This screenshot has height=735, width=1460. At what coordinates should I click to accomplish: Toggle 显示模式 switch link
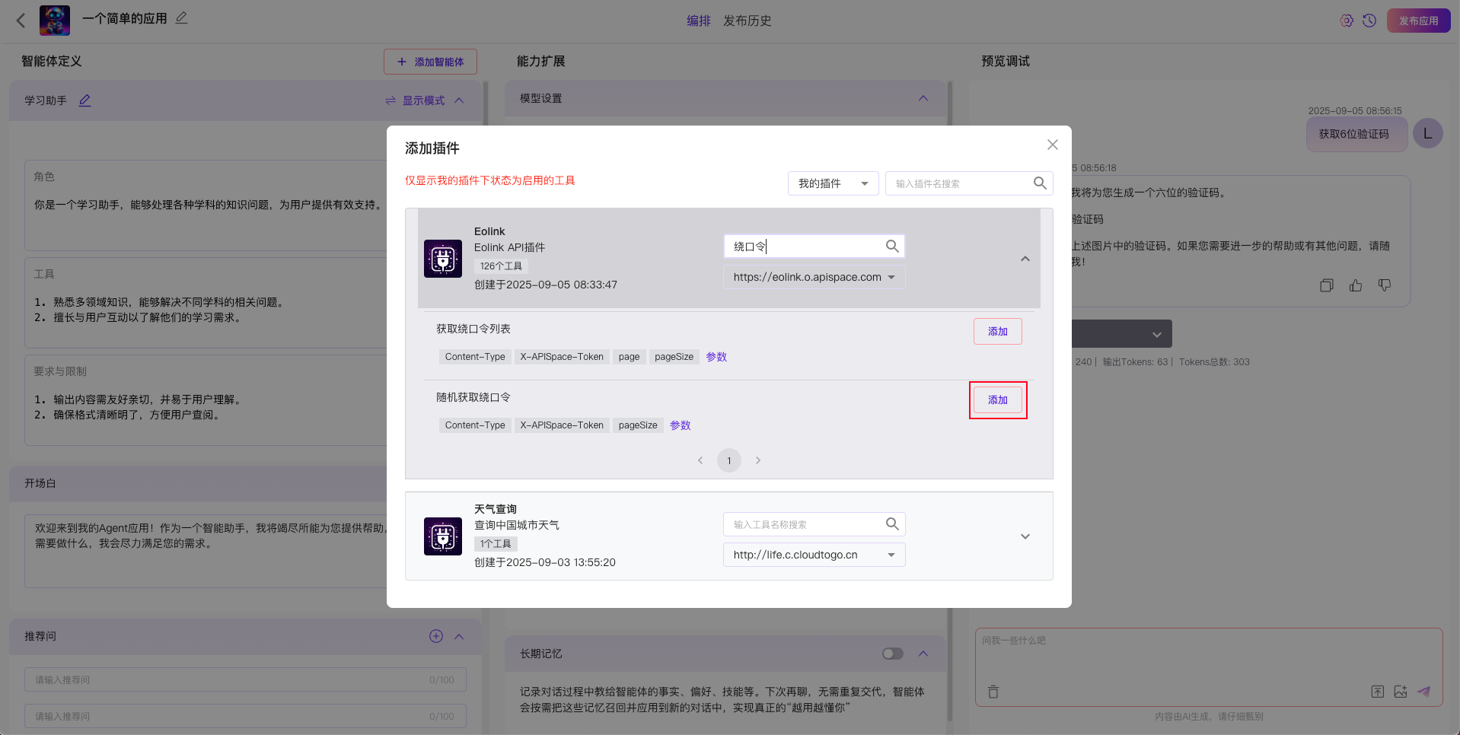pyautogui.click(x=415, y=100)
